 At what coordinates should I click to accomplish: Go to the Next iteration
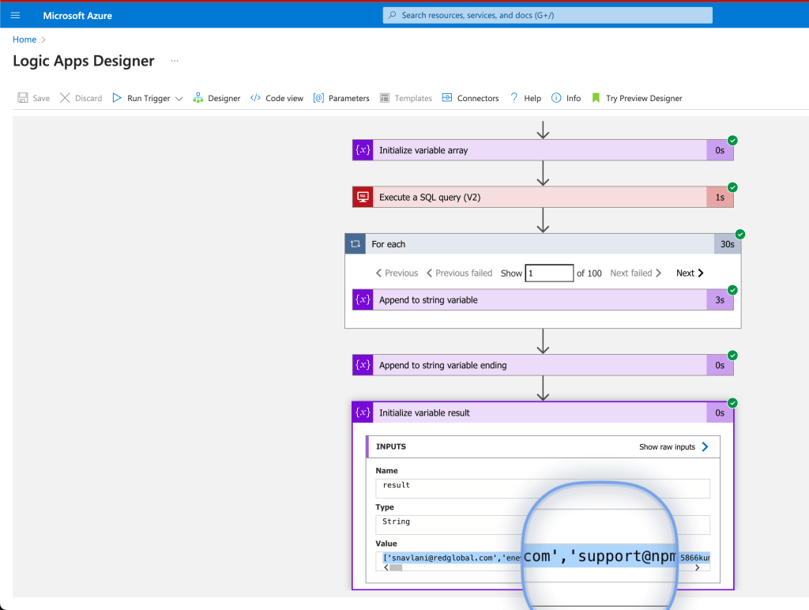690,273
